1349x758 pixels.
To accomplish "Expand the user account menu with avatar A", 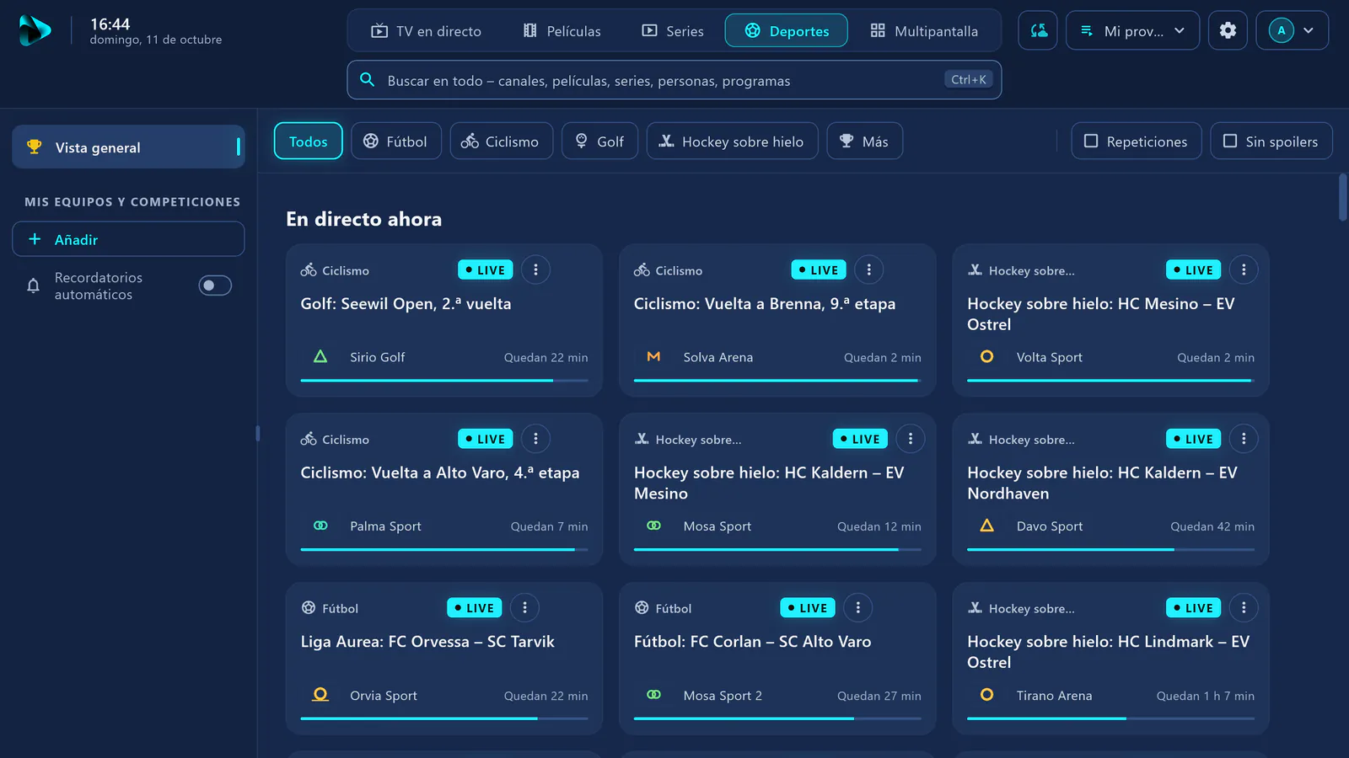I will 1292,30.
